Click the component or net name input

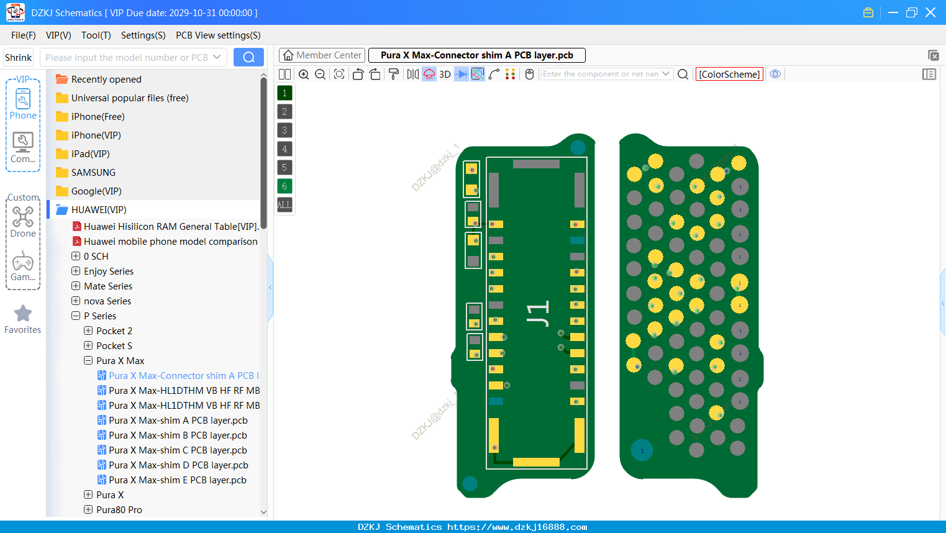pyautogui.click(x=600, y=73)
